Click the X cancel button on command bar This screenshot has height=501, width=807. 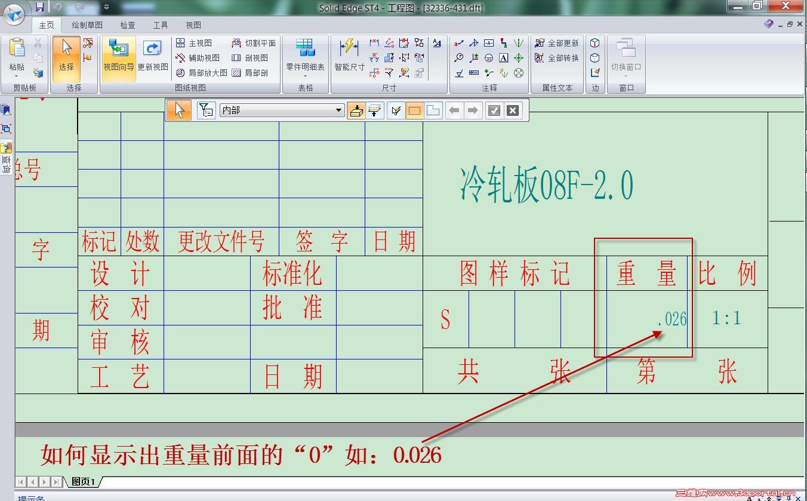(513, 110)
